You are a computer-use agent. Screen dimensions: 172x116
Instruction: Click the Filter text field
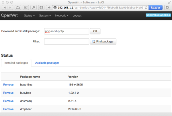point(67,42)
